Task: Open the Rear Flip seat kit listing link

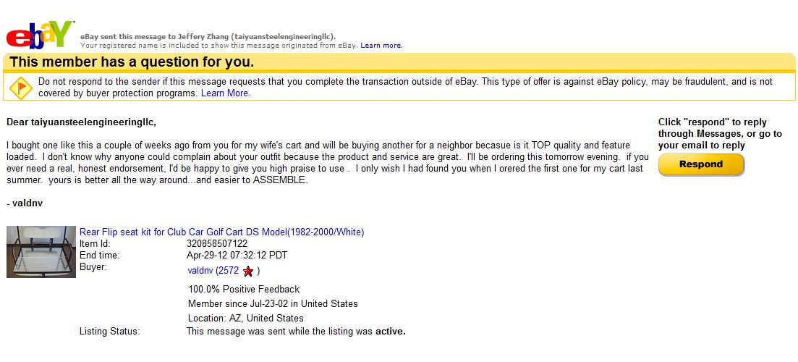Action: (x=221, y=232)
